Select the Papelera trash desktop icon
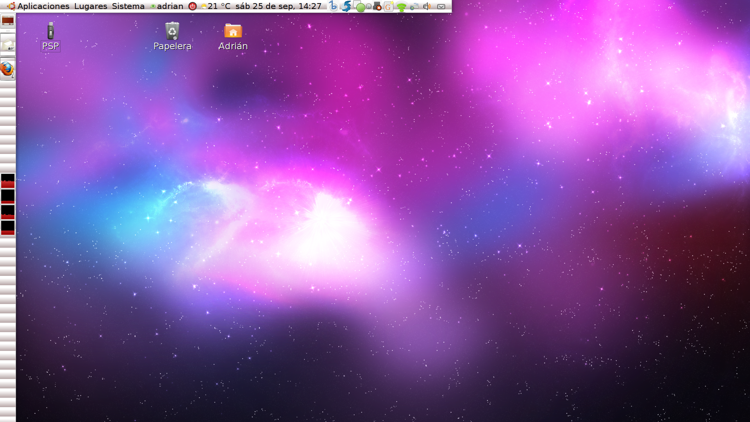Screen dimensions: 750x422 [x=172, y=37]
